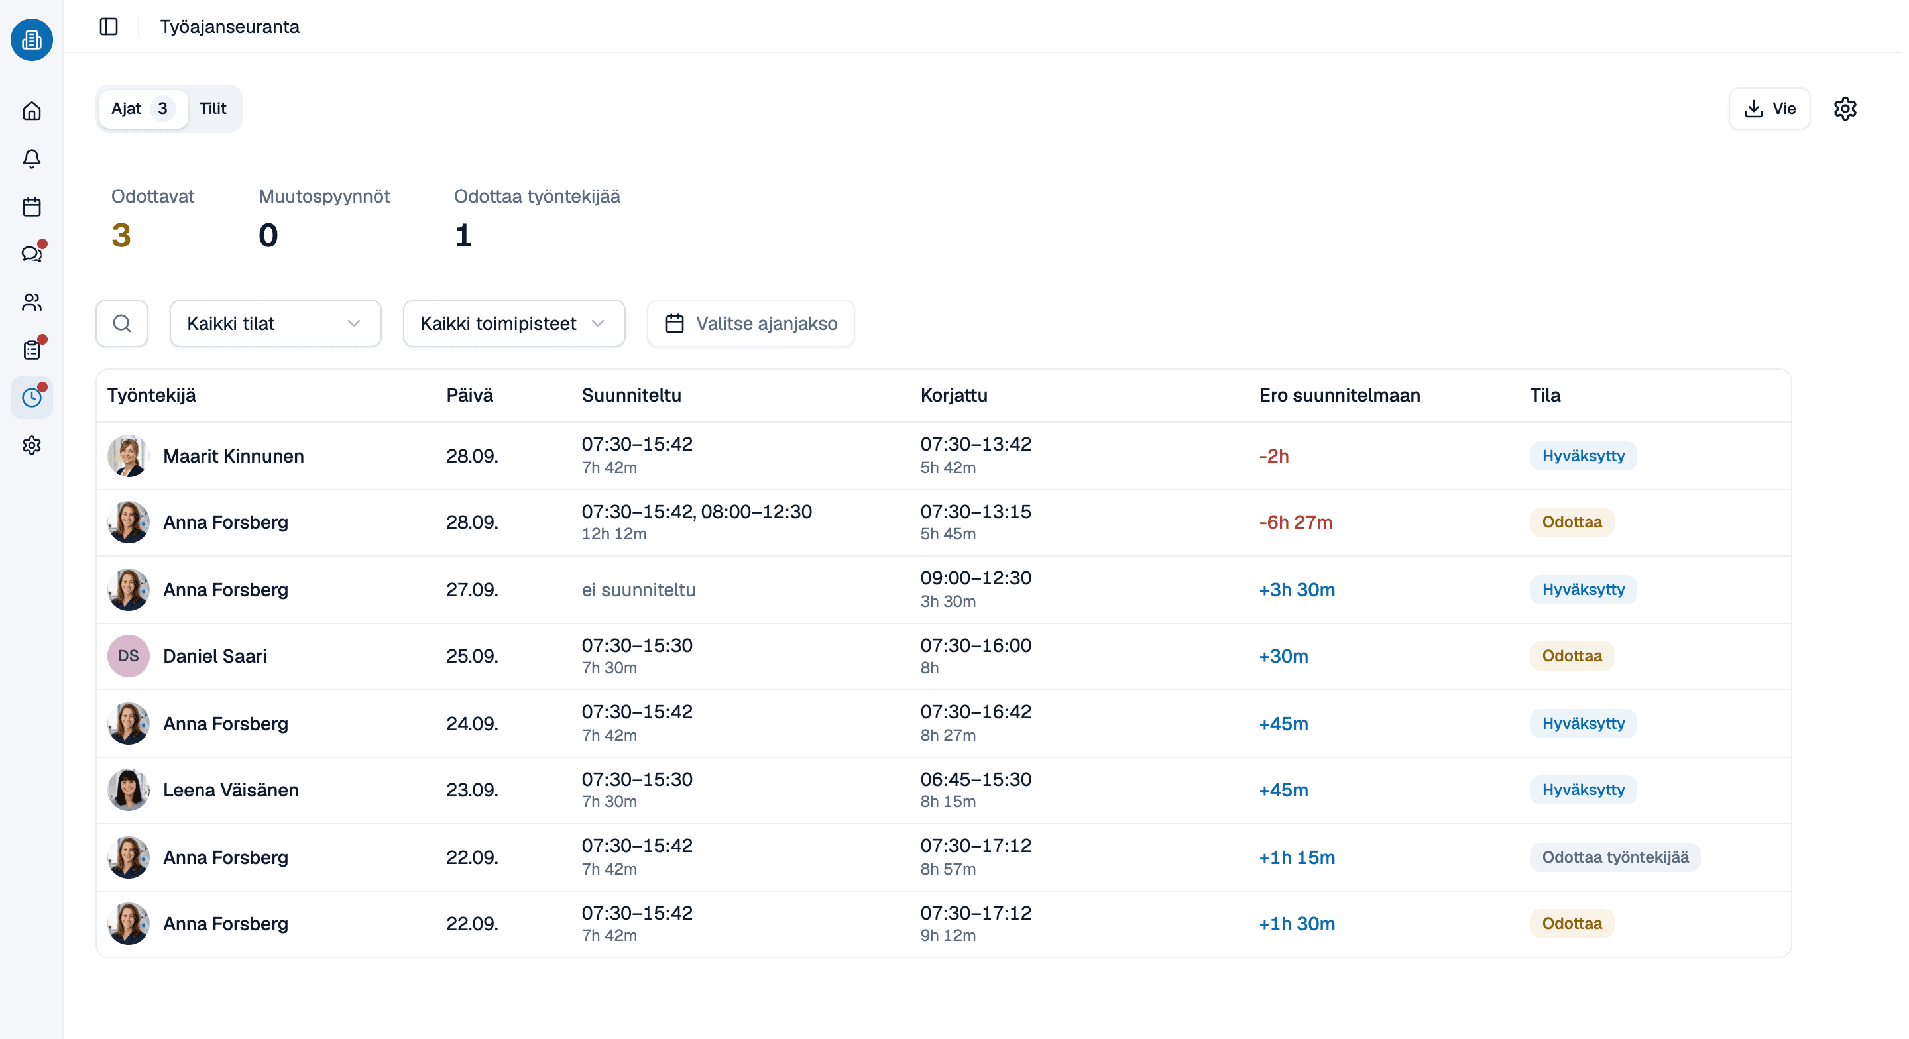Click the app logo at top of sidebar
This screenshot has height=1039, width=1909.
coord(31,39)
